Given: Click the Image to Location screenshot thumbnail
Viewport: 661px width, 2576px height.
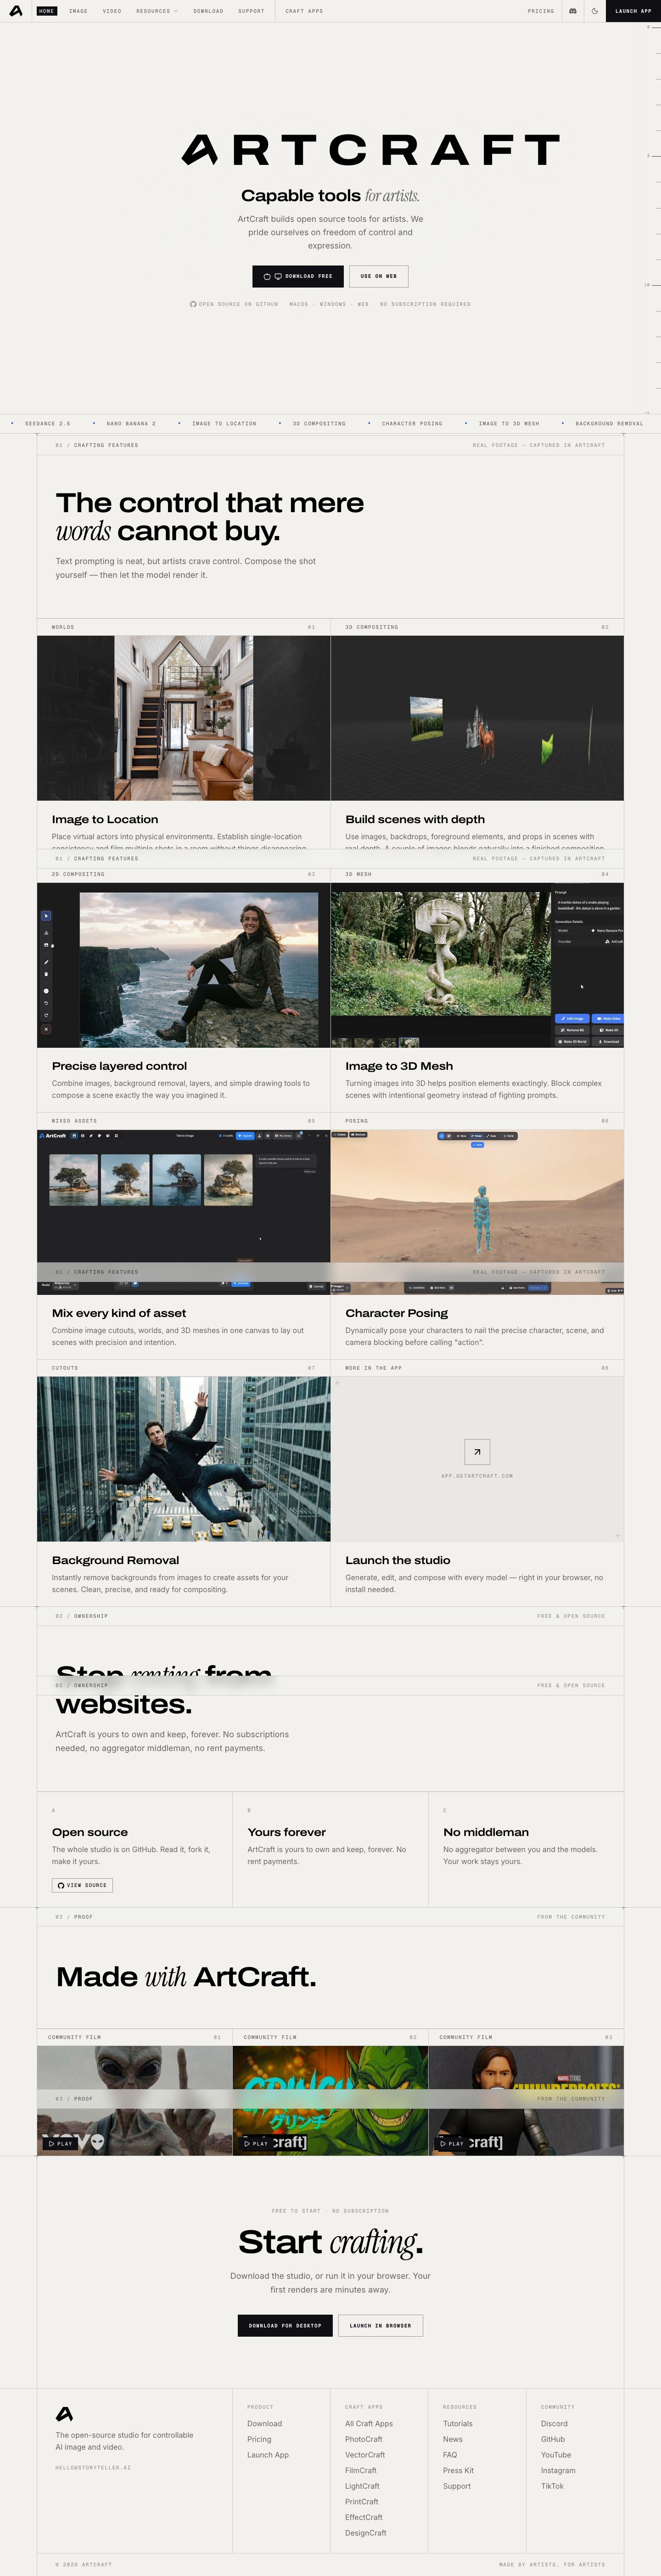Looking at the screenshot, I should 184,718.
